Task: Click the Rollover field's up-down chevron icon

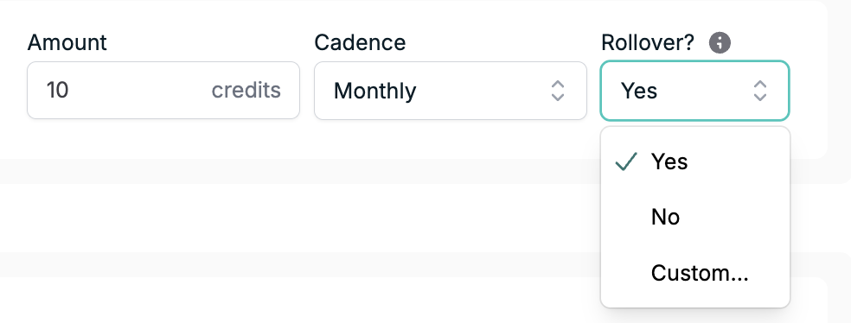Action: [760, 91]
